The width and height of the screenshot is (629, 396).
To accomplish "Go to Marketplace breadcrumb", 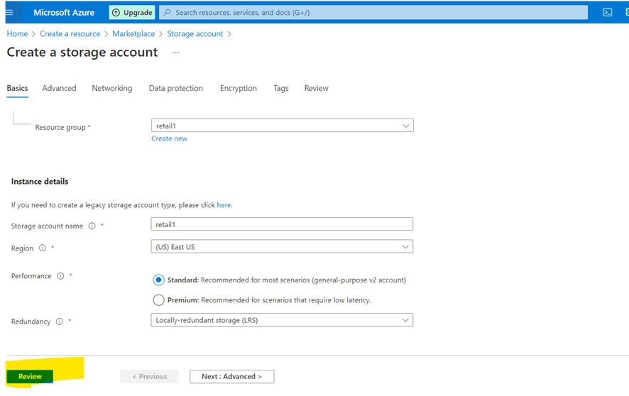I will click(x=133, y=33).
